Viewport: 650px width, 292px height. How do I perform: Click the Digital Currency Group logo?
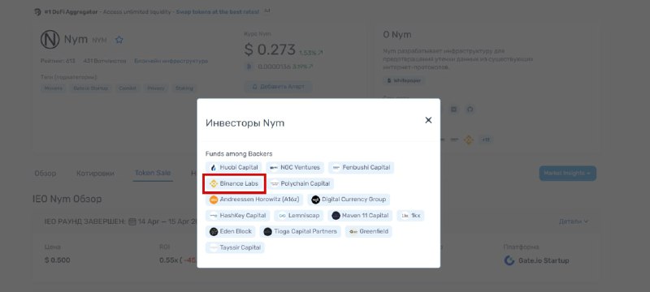[x=316, y=200]
